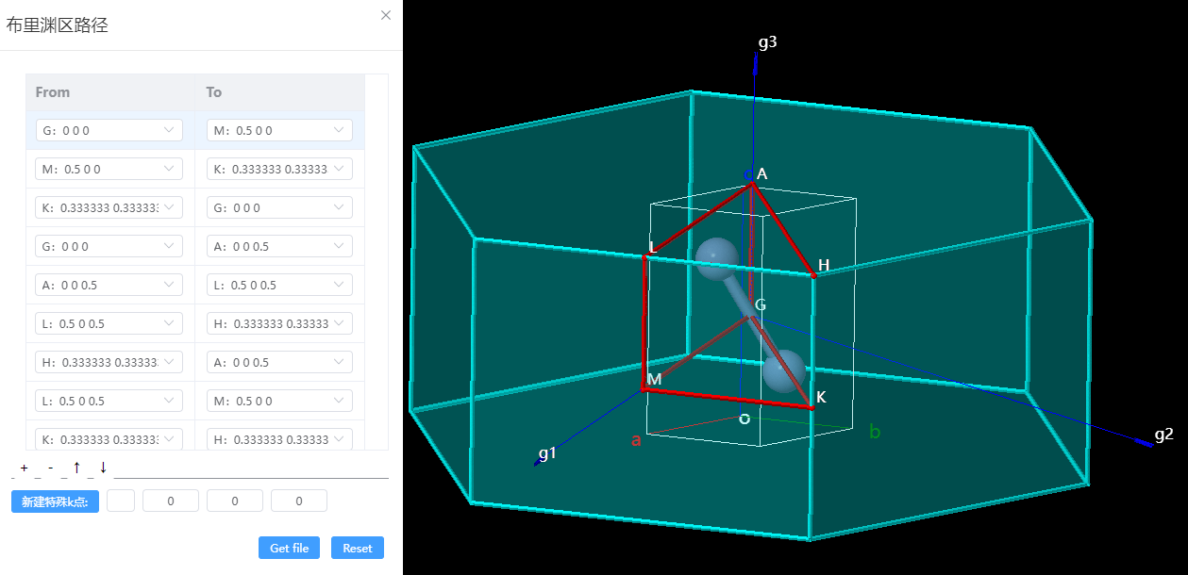Click the Reset button
Image resolution: width=1188 pixels, height=575 pixels.
(x=358, y=548)
